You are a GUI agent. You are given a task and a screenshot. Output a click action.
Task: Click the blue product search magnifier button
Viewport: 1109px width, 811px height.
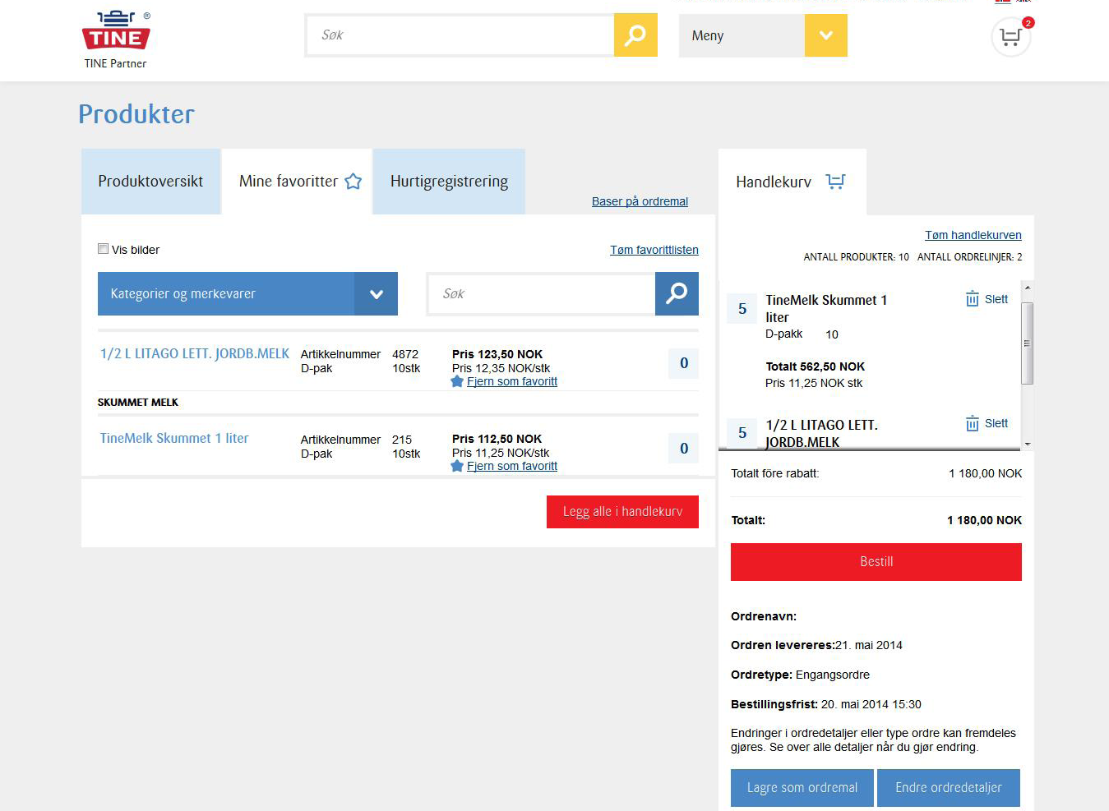[677, 293]
